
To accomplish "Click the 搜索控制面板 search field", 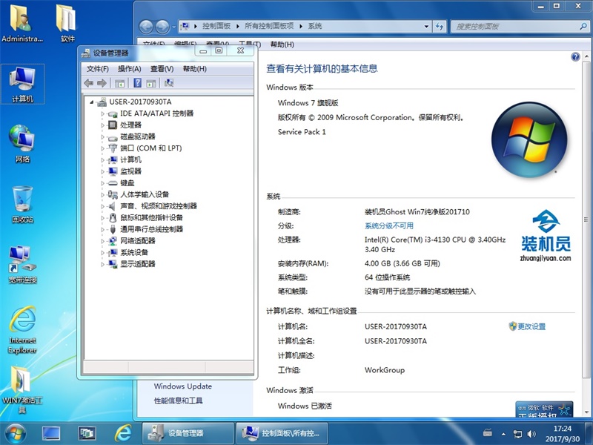I will coord(511,26).
